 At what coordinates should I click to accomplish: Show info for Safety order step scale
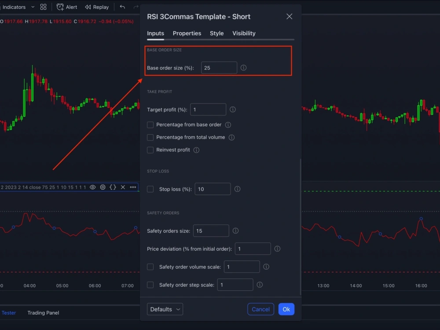click(x=260, y=285)
